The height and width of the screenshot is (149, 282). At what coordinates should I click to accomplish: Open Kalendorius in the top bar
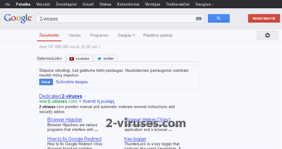pos(128,4)
